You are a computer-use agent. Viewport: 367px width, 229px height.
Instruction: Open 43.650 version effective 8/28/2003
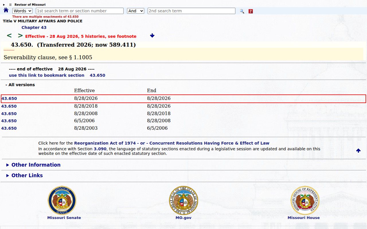click(9, 128)
